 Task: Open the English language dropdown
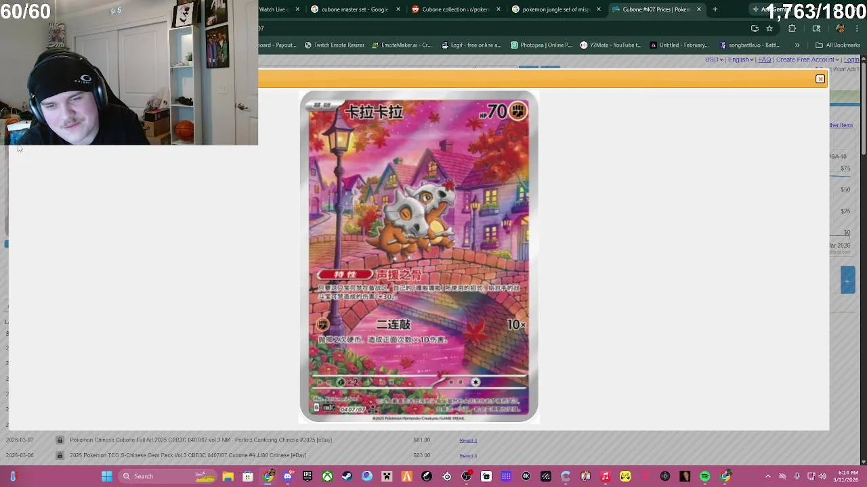tap(741, 60)
